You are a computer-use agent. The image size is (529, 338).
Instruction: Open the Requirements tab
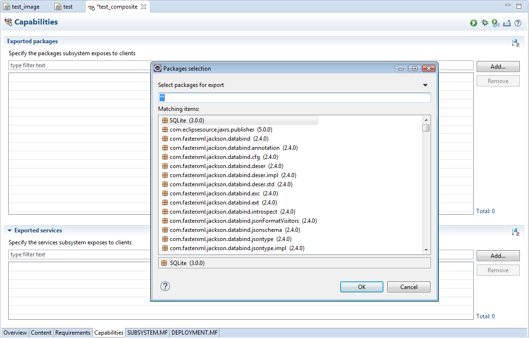coord(73,333)
